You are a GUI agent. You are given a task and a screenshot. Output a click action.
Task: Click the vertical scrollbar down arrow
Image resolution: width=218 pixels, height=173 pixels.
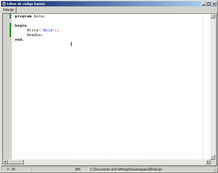[x=213, y=157]
